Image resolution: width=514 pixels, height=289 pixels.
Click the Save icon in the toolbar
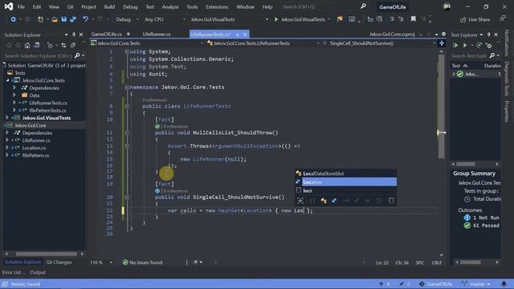64,19
